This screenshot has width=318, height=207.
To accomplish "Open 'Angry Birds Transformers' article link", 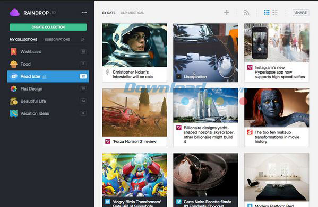I will coord(137,203).
